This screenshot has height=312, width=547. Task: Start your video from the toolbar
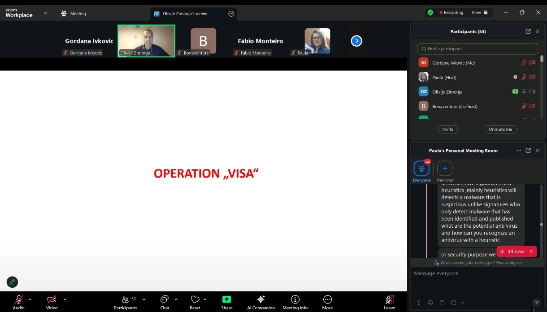(x=52, y=299)
